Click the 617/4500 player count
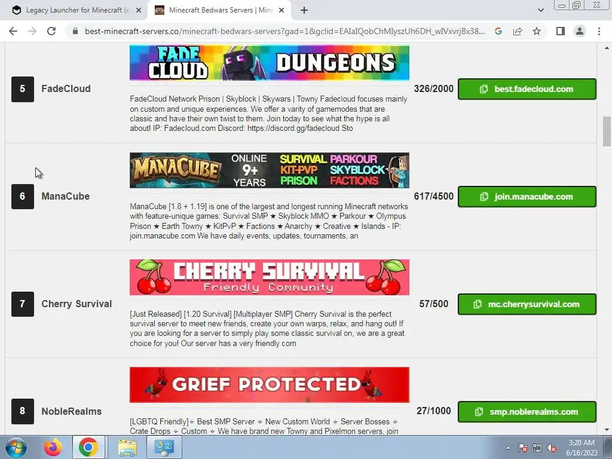 pos(434,196)
